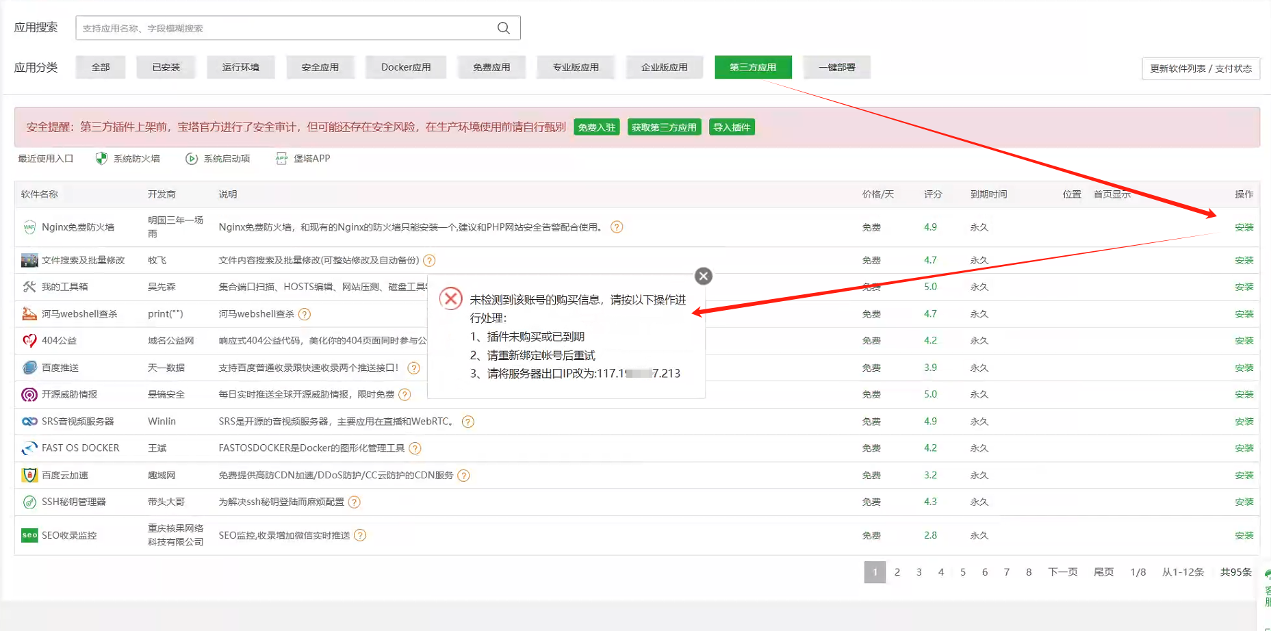Click the SSH秘钥管理器 app icon

point(29,502)
